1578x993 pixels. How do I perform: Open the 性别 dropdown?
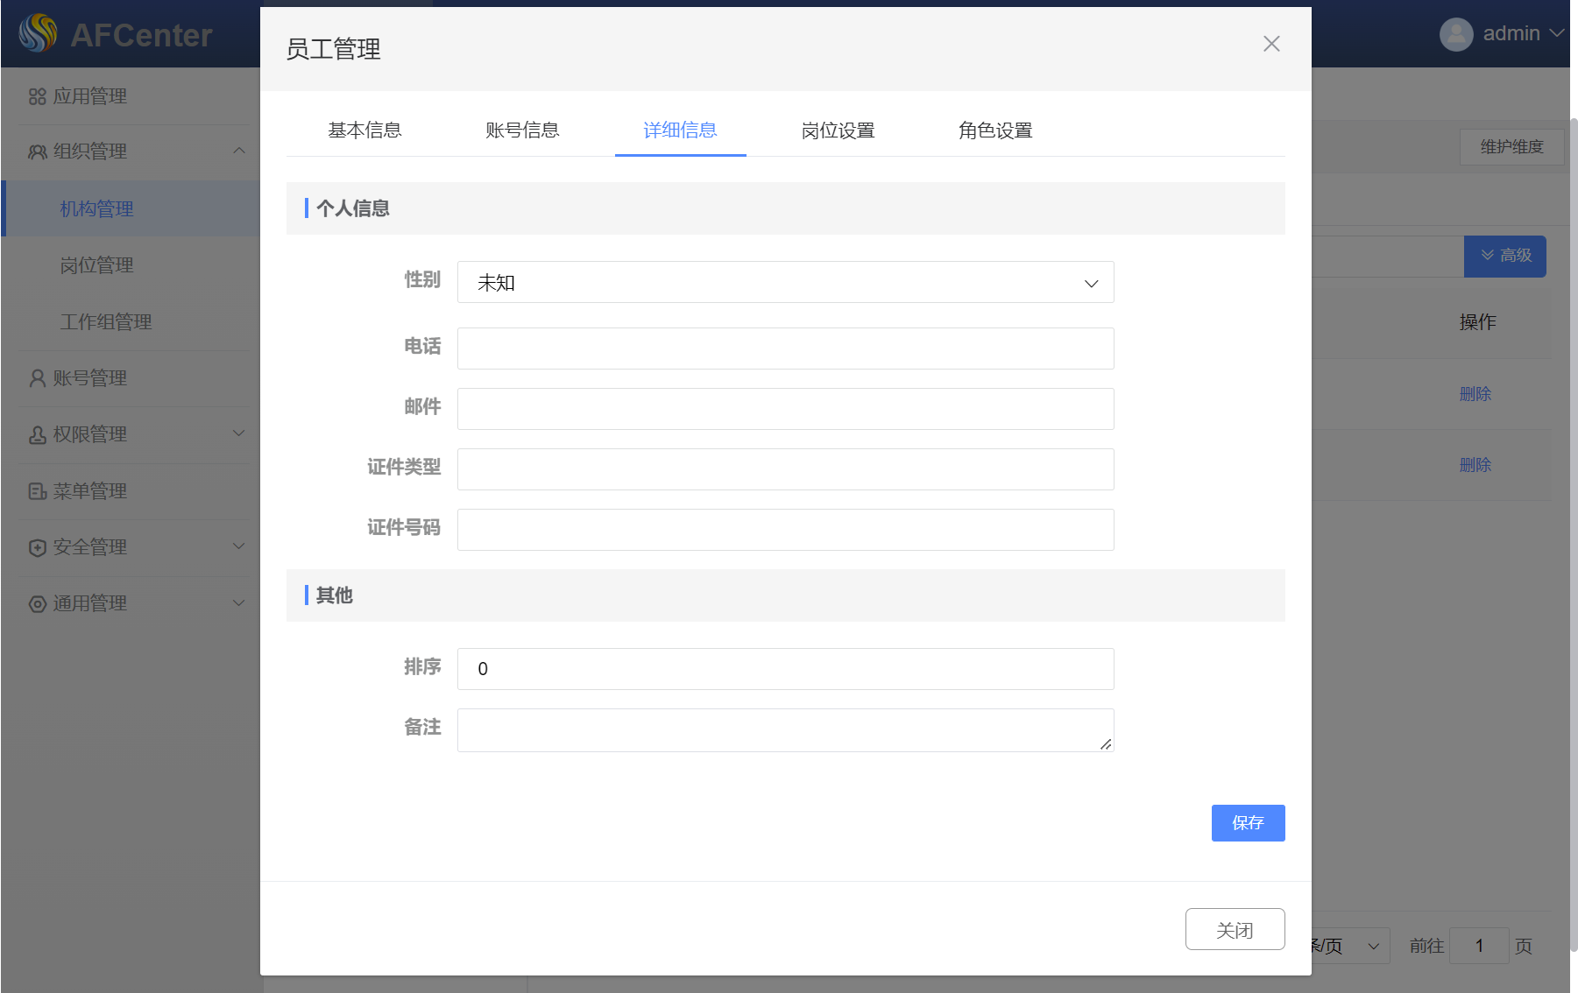pyautogui.click(x=785, y=283)
